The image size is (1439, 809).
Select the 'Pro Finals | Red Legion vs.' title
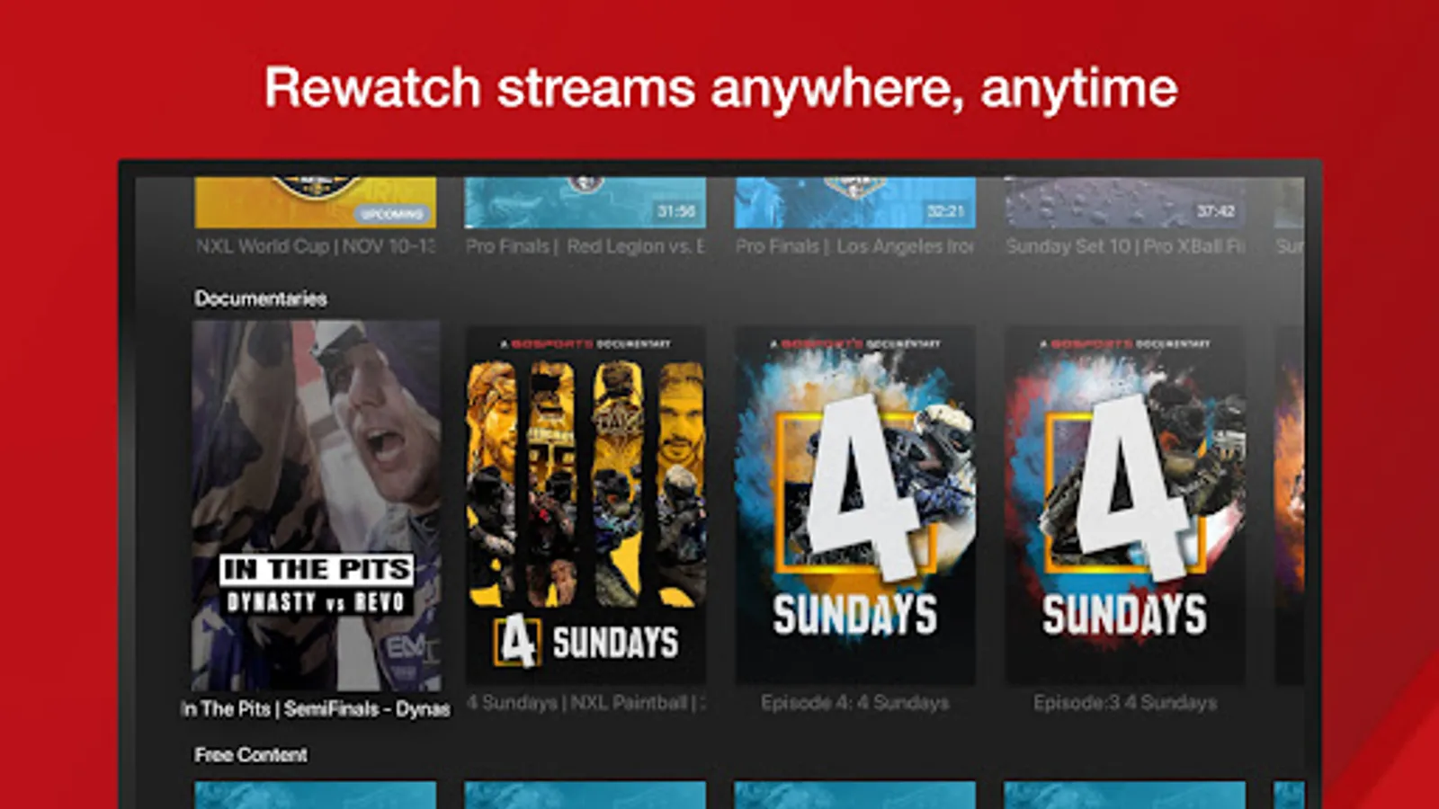(585, 246)
